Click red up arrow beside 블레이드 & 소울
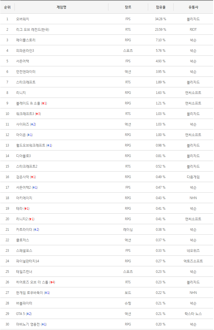This screenshot has width=214, height=330. coord(43,103)
